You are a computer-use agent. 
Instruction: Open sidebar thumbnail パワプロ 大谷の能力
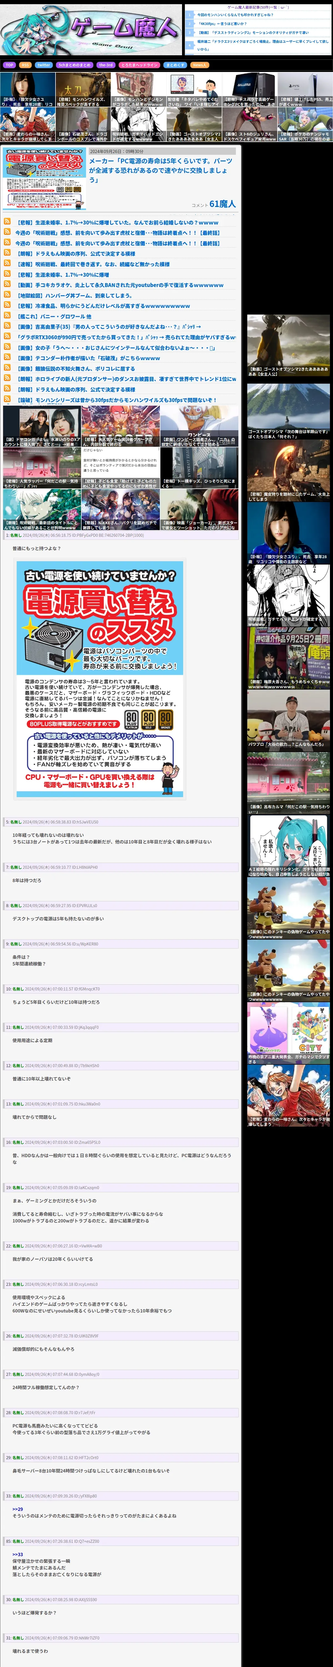288,720
